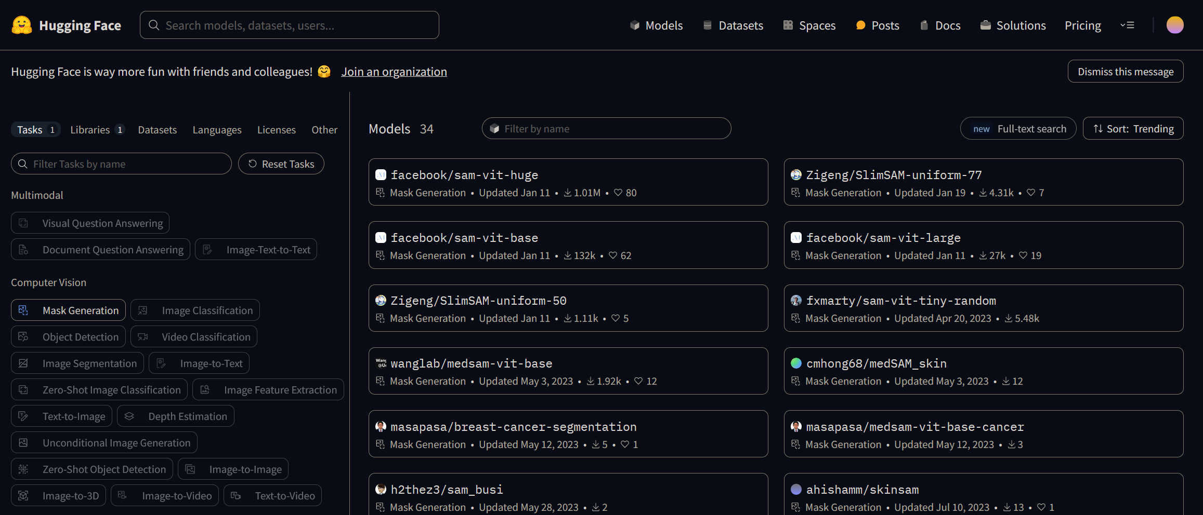Toggle the Object Detection filter

[68, 337]
